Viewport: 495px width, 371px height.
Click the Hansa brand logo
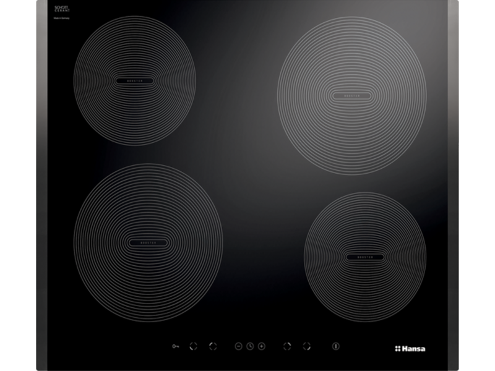click(410, 349)
